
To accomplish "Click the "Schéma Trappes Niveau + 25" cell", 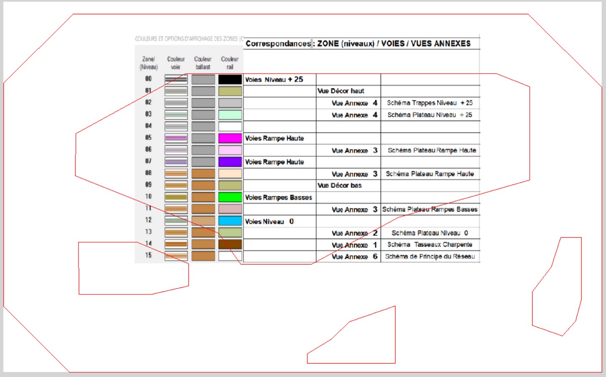I will point(430,103).
